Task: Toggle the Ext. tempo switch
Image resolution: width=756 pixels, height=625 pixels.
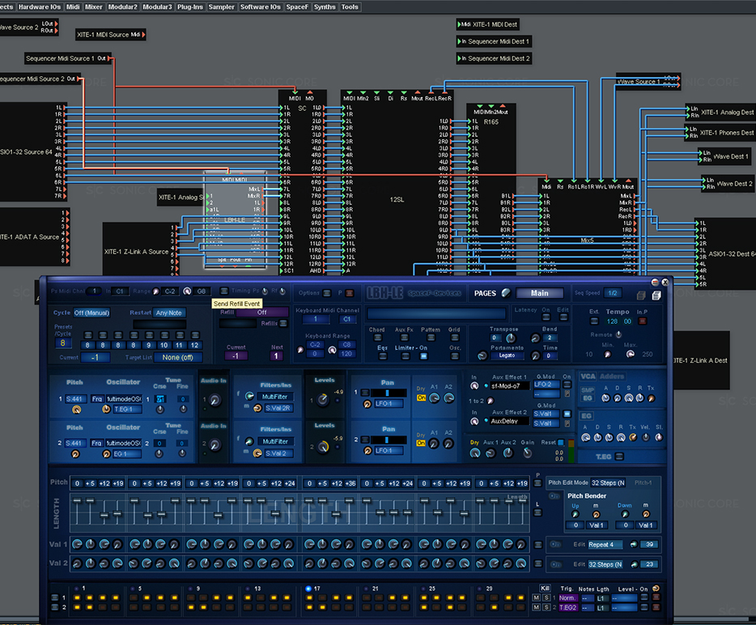Action: 594,321
